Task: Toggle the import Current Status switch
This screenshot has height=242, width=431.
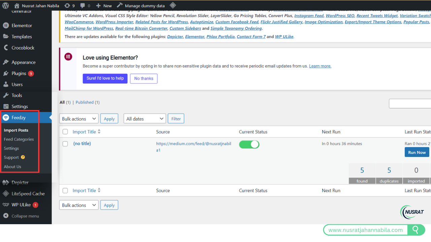Action: pyautogui.click(x=249, y=144)
